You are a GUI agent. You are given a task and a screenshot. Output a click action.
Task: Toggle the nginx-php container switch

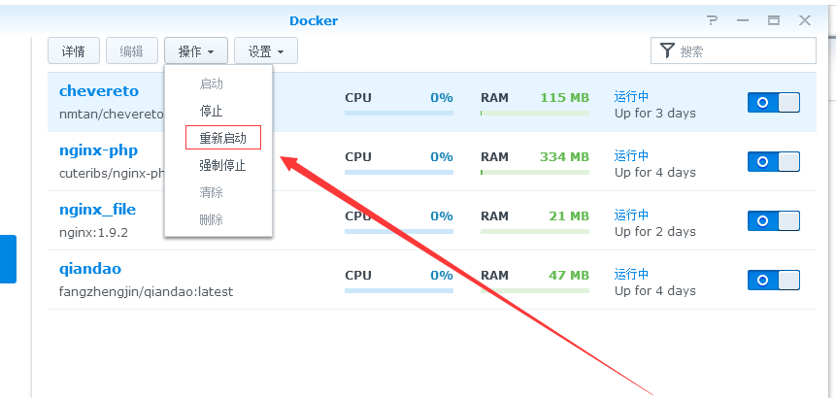tap(774, 161)
